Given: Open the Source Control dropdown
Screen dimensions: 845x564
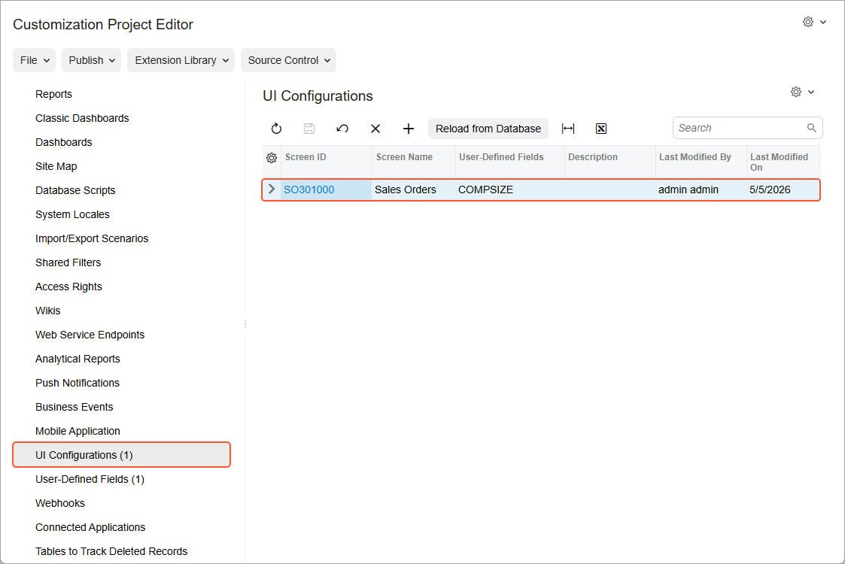Looking at the screenshot, I should click(x=289, y=60).
